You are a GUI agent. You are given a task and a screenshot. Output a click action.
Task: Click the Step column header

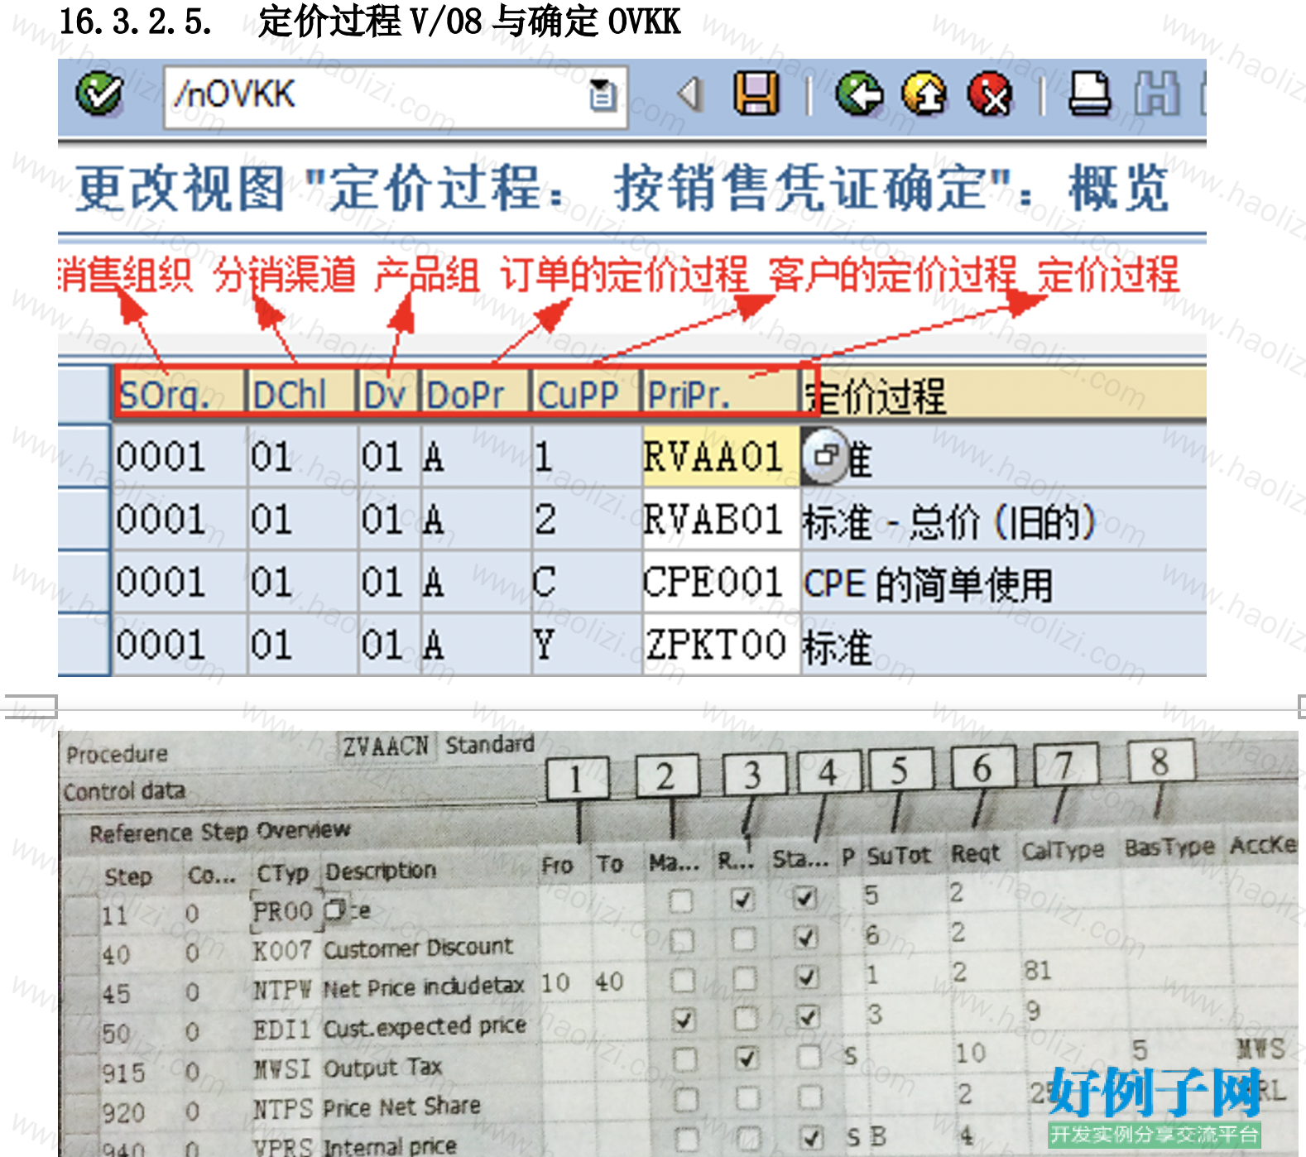pyautogui.click(x=128, y=876)
